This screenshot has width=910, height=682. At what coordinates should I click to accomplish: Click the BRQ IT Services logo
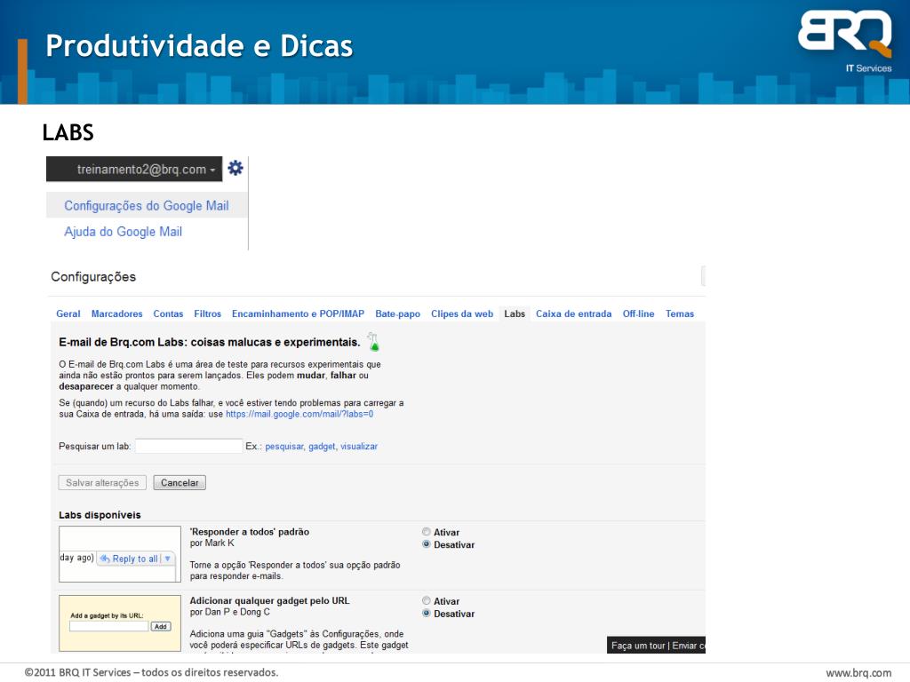pyautogui.click(x=846, y=41)
